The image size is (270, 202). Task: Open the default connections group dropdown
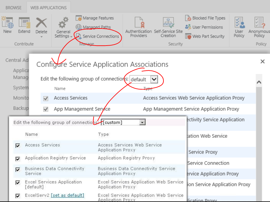coord(154,79)
